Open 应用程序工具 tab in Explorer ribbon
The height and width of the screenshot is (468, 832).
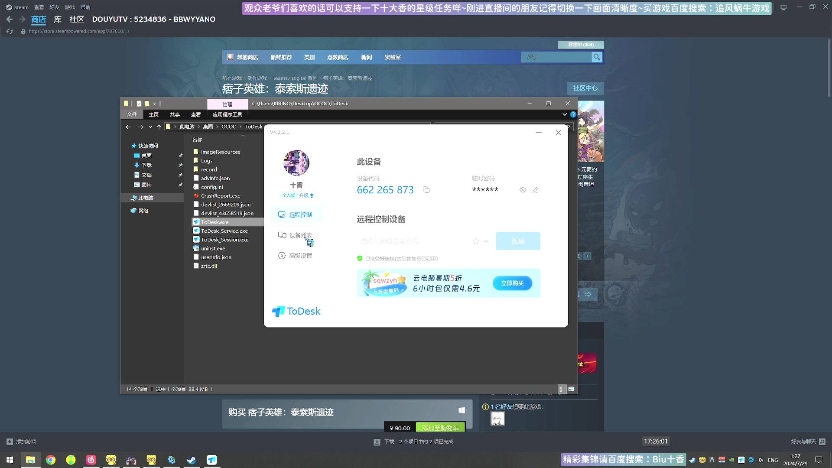pyautogui.click(x=227, y=114)
